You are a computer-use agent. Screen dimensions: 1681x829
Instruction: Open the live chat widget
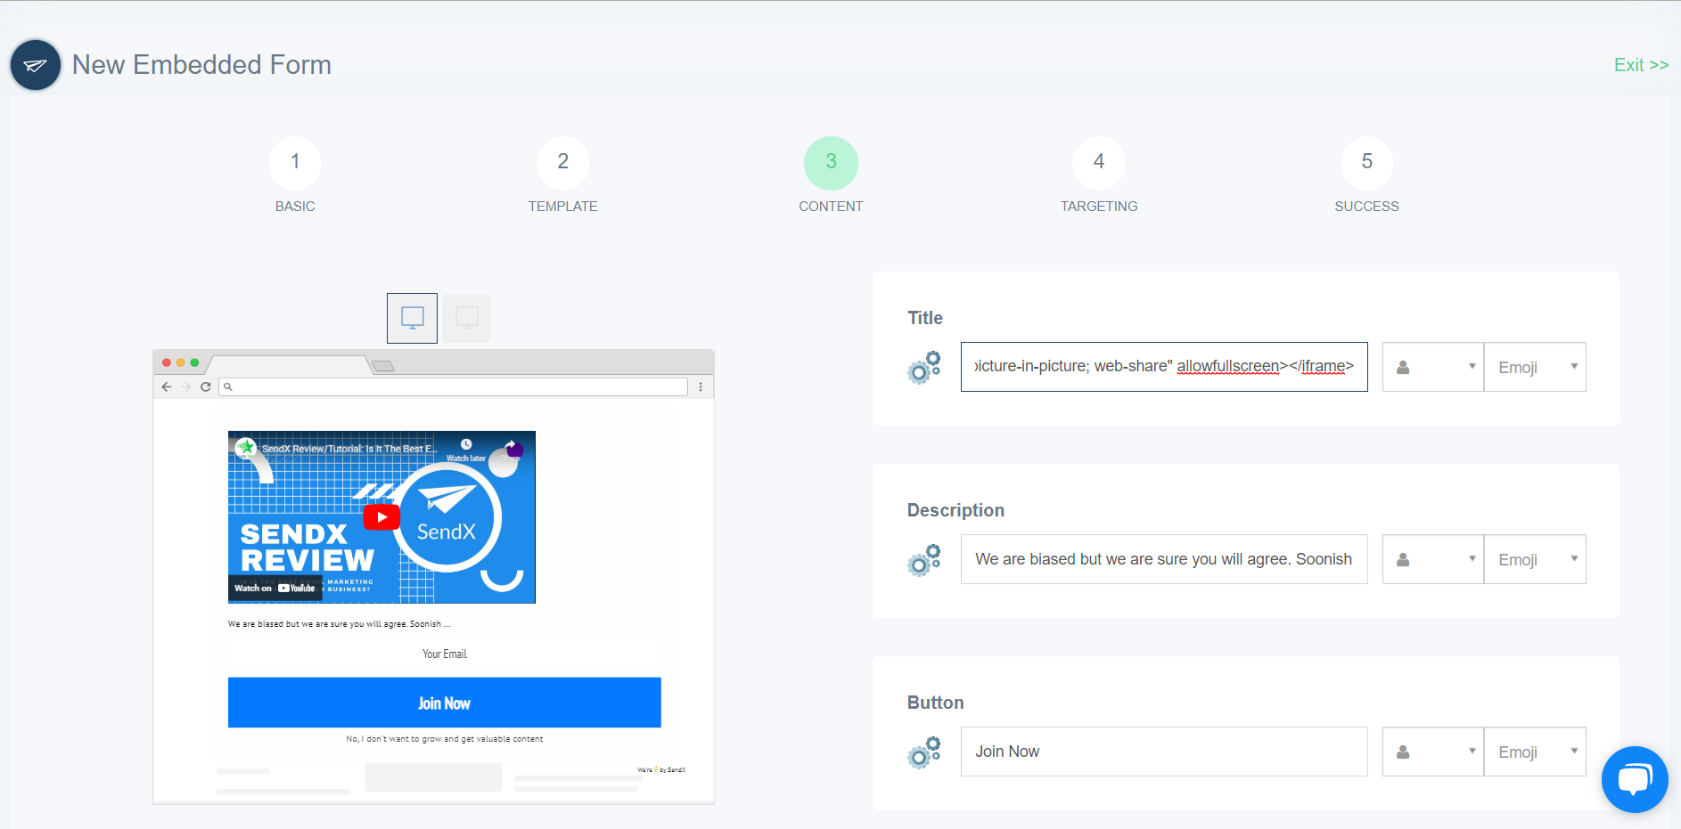click(1635, 779)
